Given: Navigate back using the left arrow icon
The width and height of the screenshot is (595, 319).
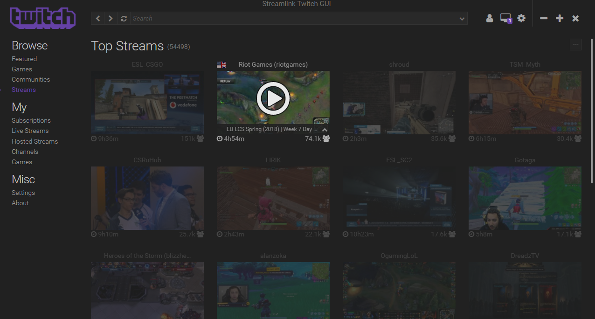Looking at the screenshot, I should click(98, 18).
